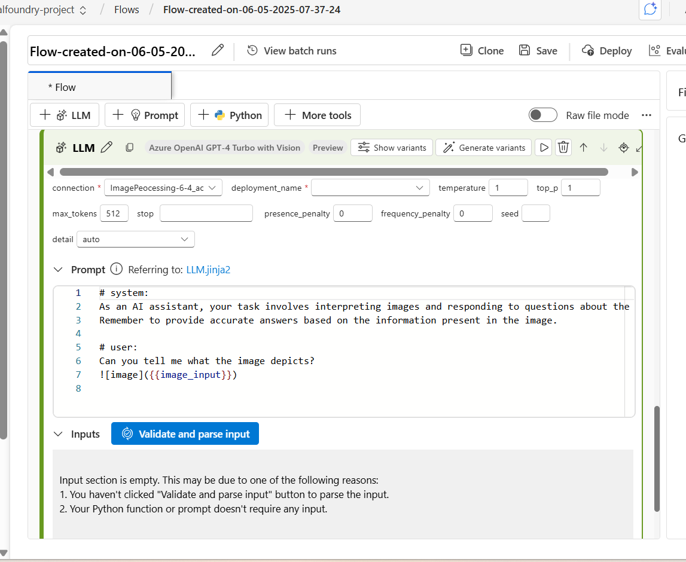Click Generate variants button
Image resolution: width=686 pixels, height=562 pixels.
click(x=483, y=148)
